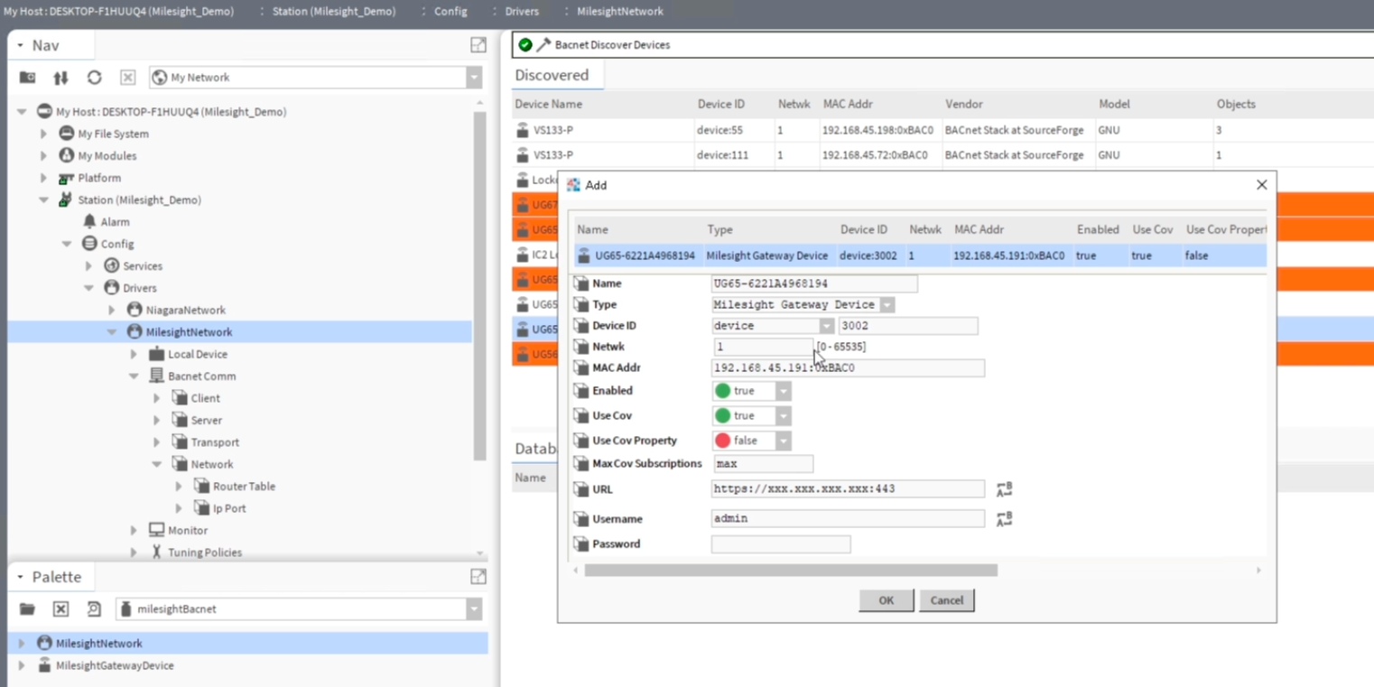Image resolution: width=1374 pixels, height=687 pixels.
Task: Maximize the Palette side panel
Action: point(478,576)
